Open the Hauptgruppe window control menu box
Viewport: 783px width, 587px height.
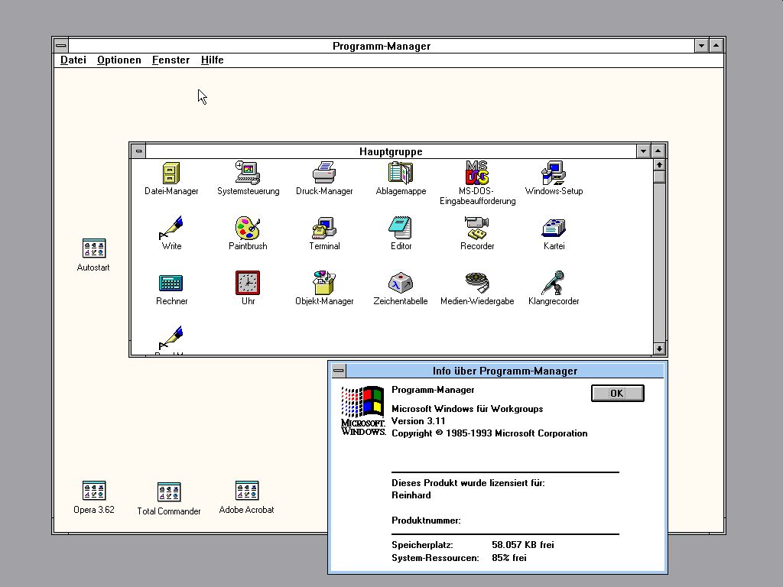(138, 151)
